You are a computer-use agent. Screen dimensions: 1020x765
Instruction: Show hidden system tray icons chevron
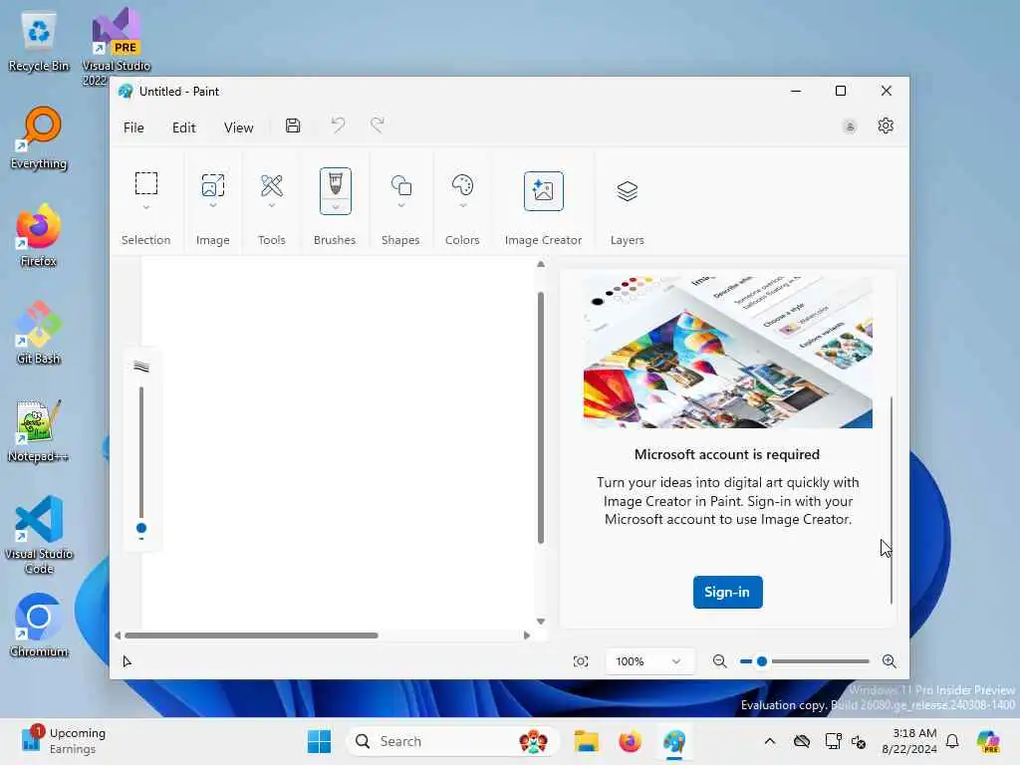point(770,741)
